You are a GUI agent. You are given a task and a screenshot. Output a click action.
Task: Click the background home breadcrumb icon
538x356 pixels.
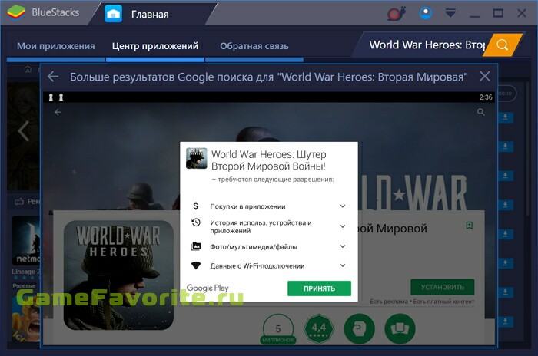(28, 70)
